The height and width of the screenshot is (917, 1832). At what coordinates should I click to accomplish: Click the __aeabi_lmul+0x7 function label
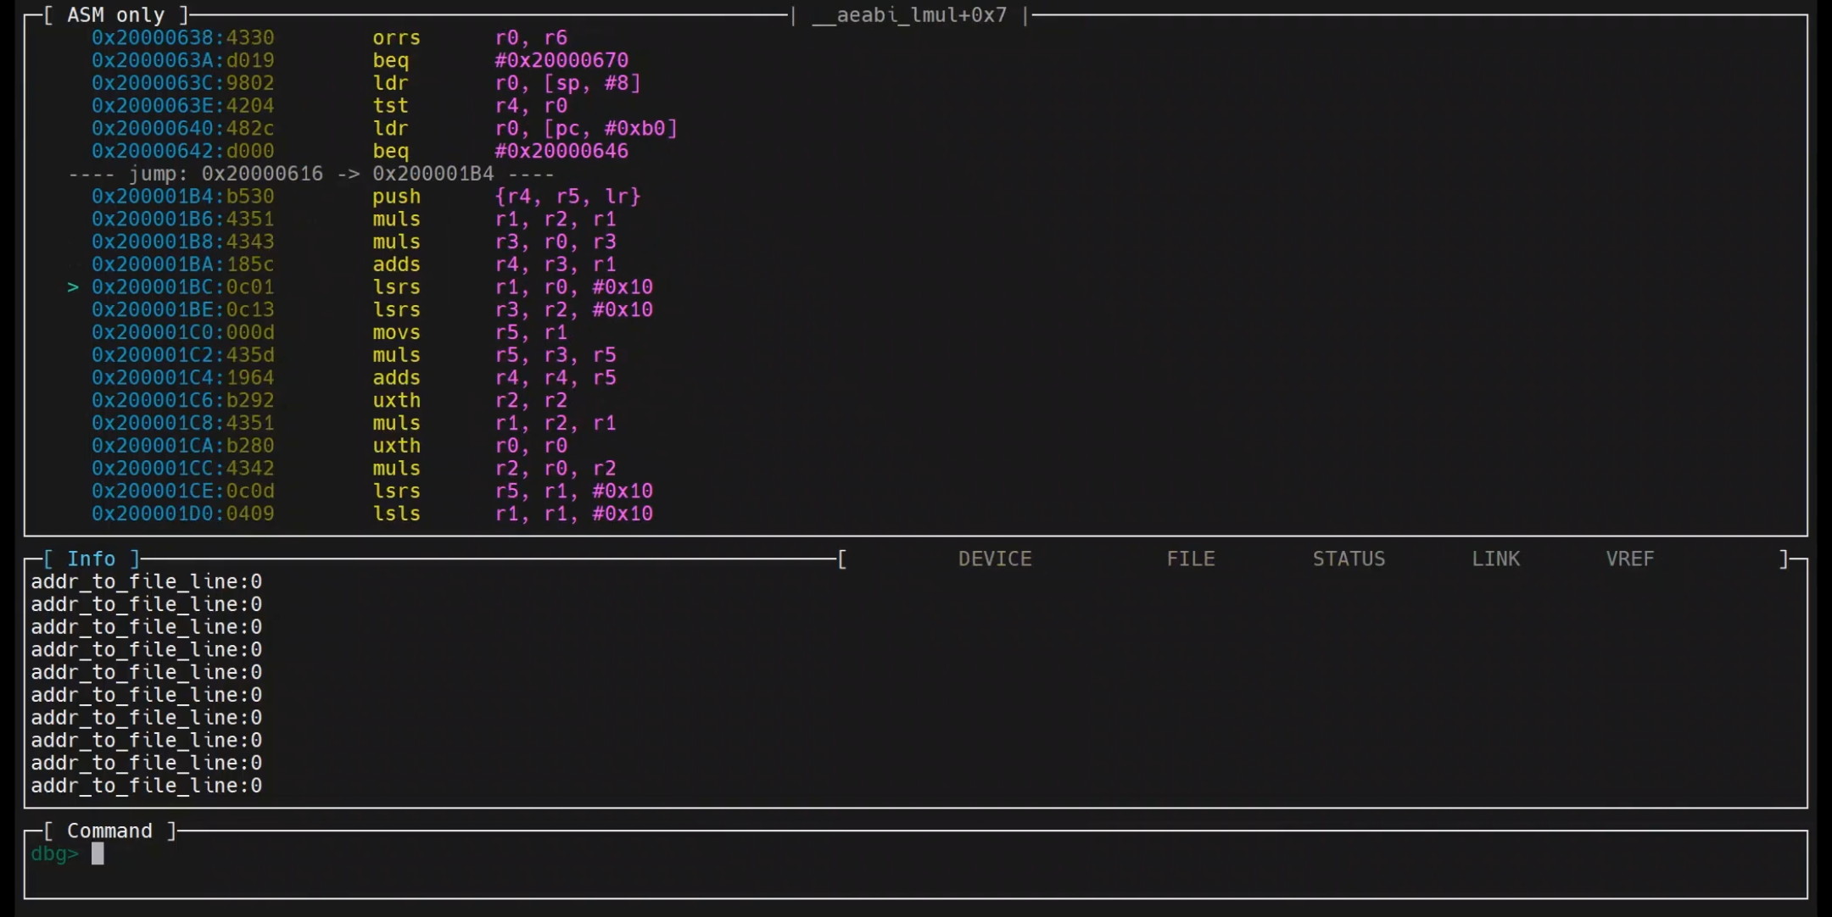909,15
